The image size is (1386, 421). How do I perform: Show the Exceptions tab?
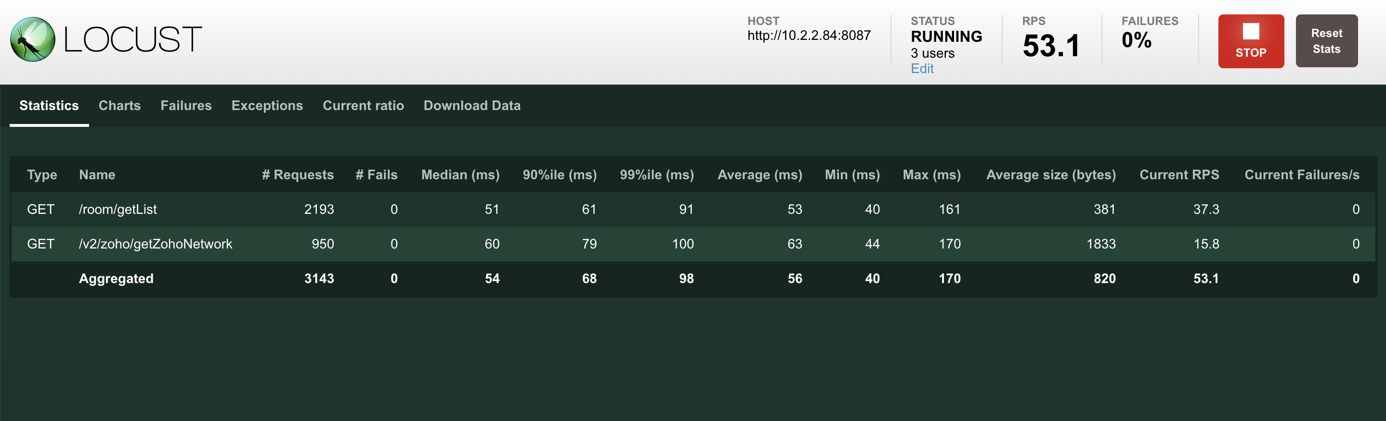267,106
